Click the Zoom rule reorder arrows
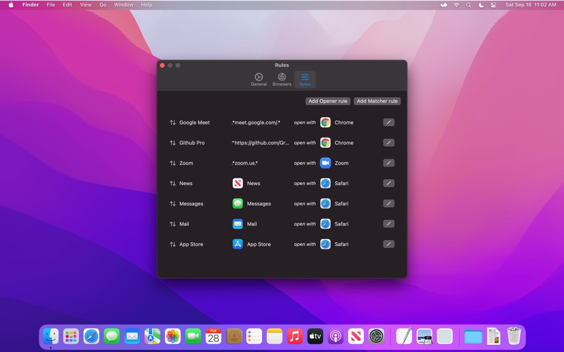Image resolution: width=564 pixels, height=352 pixels. coord(173,163)
